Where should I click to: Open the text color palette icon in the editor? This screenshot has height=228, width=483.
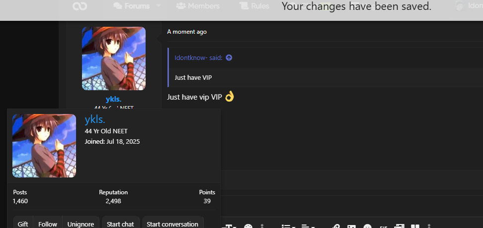click(248, 227)
